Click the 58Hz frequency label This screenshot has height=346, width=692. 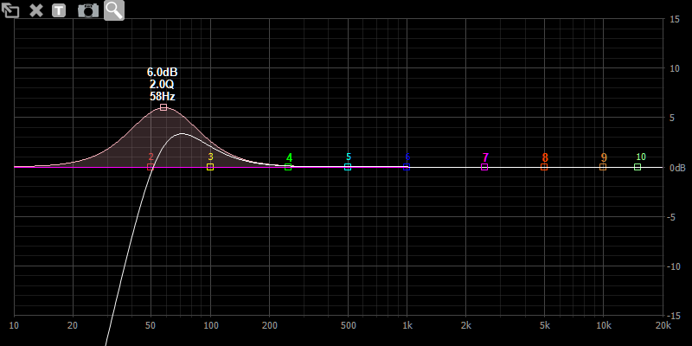coord(163,96)
